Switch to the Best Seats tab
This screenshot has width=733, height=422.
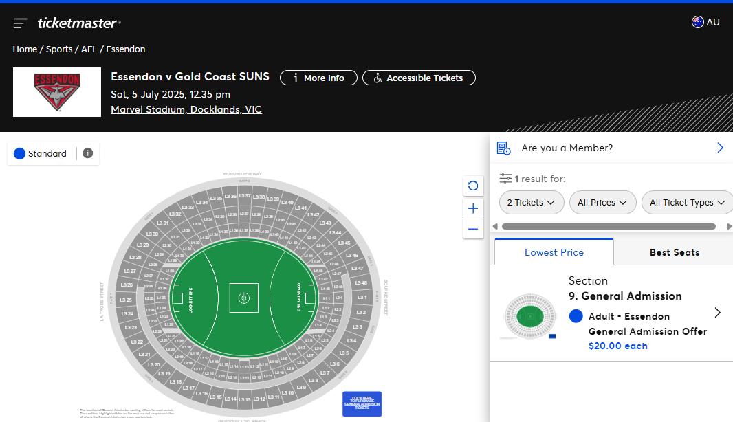674,252
